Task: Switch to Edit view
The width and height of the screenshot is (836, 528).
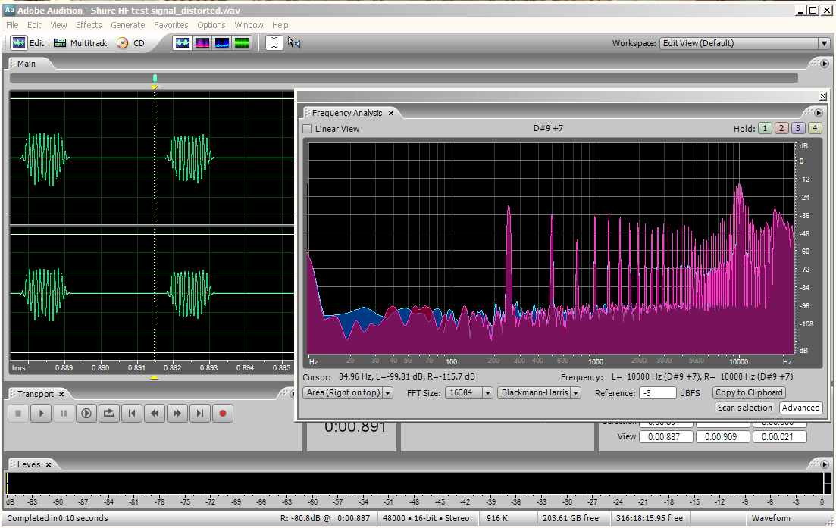Action: (28, 43)
